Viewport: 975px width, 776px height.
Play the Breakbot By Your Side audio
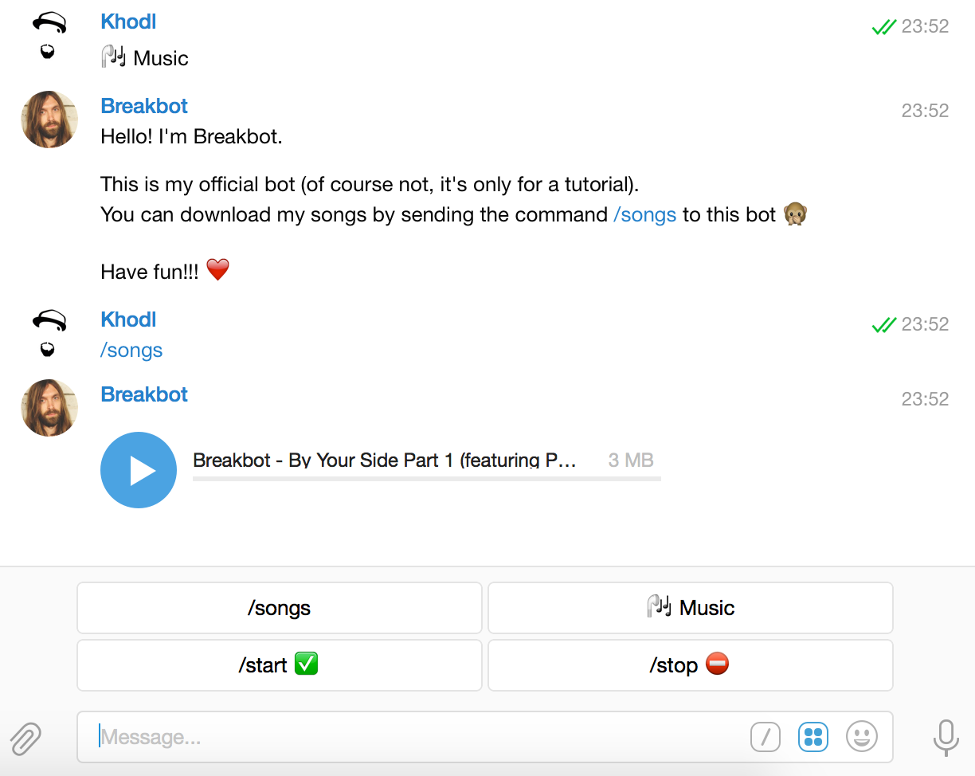139,470
